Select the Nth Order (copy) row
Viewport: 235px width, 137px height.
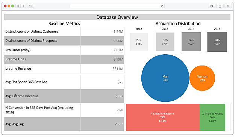tap(64, 50)
